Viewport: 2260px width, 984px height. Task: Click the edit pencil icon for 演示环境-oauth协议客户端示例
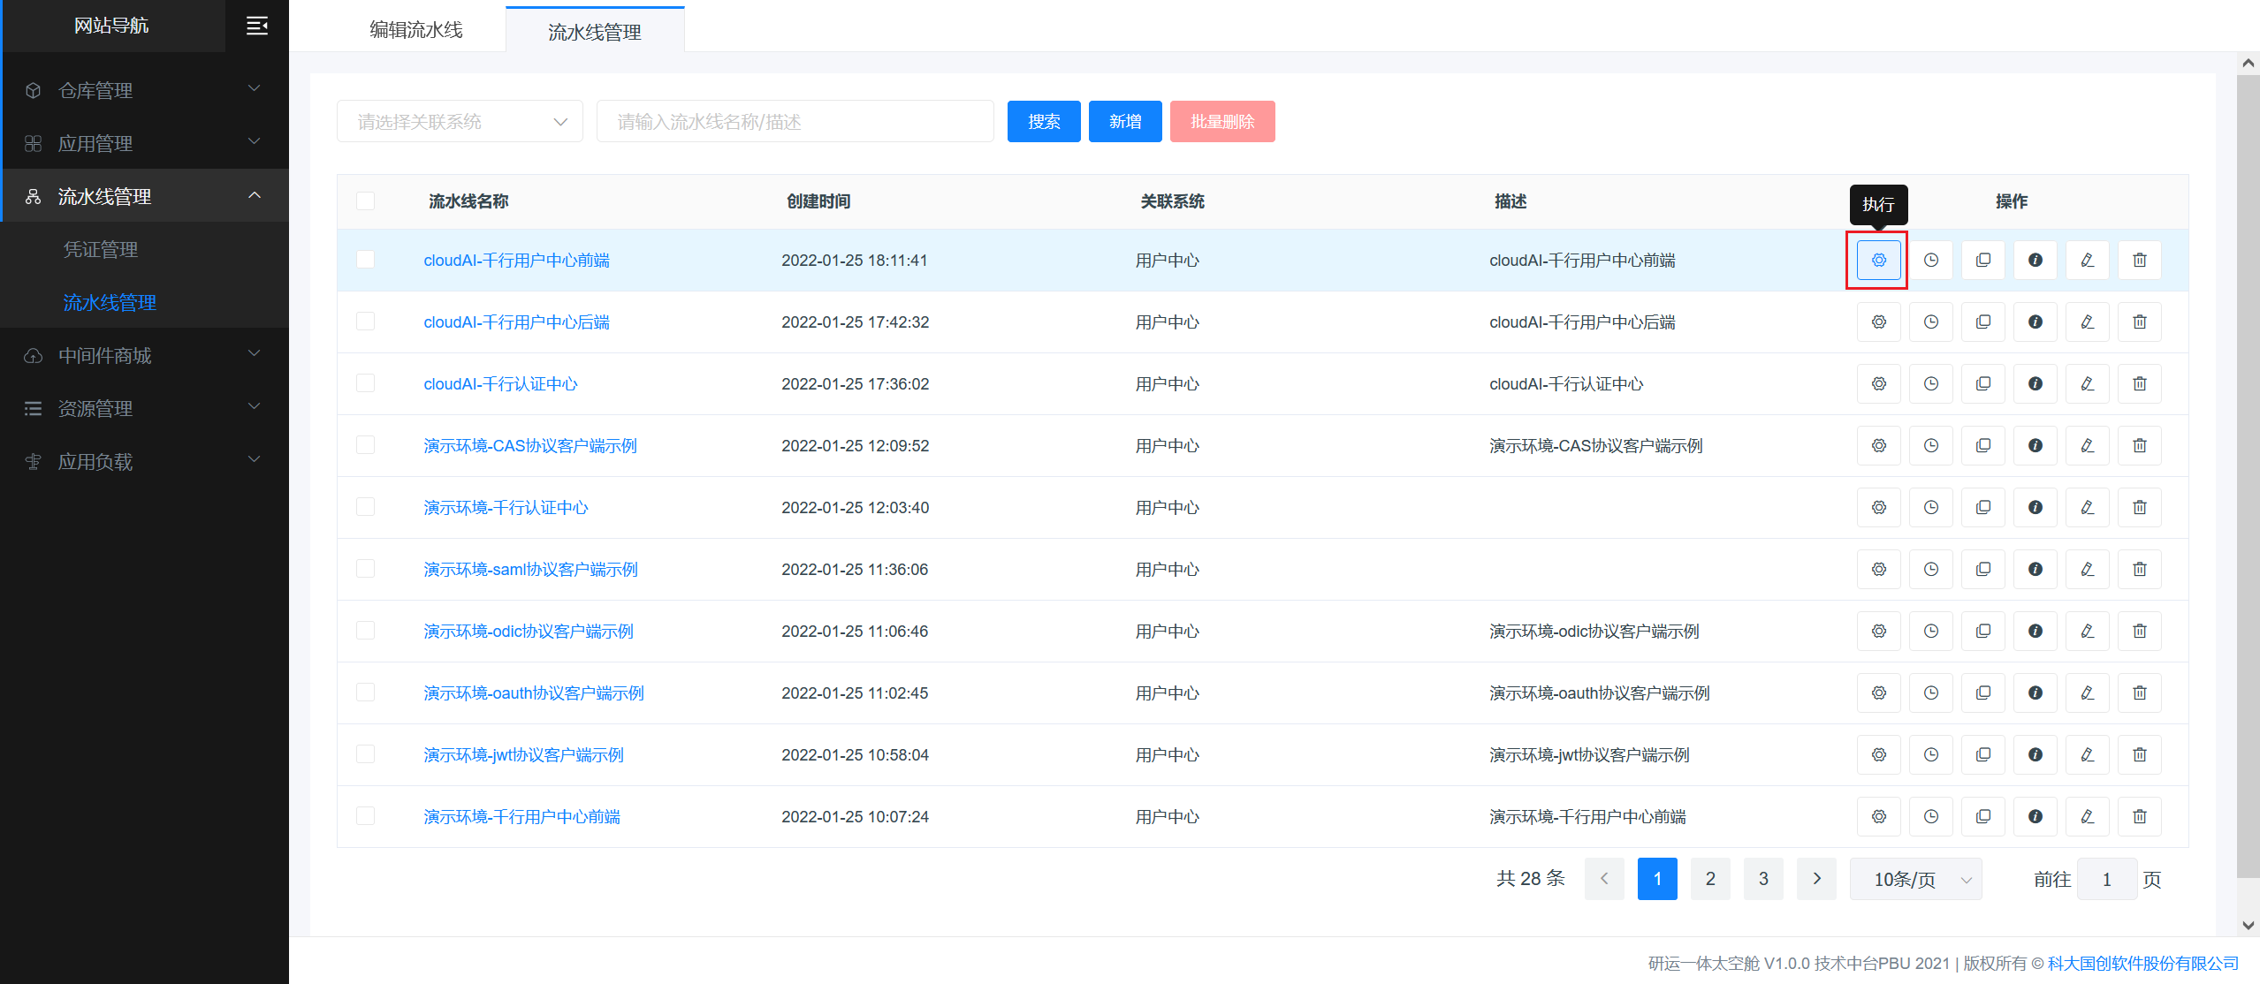(2087, 693)
